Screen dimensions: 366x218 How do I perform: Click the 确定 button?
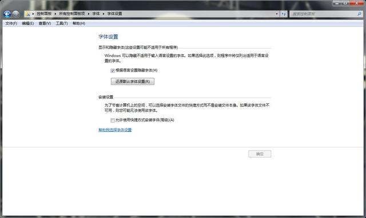tap(260, 154)
